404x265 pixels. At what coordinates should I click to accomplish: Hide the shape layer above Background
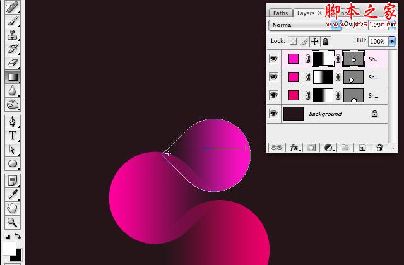coord(273,95)
